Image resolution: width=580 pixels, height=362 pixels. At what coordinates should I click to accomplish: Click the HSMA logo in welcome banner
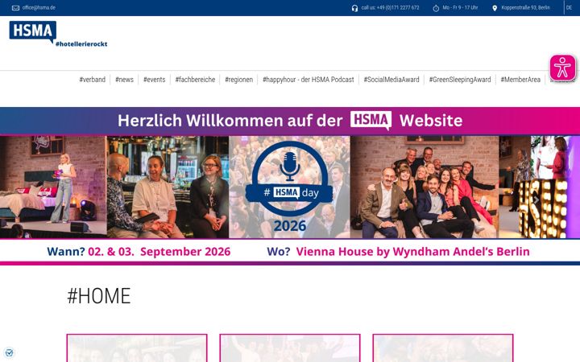(x=371, y=121)
